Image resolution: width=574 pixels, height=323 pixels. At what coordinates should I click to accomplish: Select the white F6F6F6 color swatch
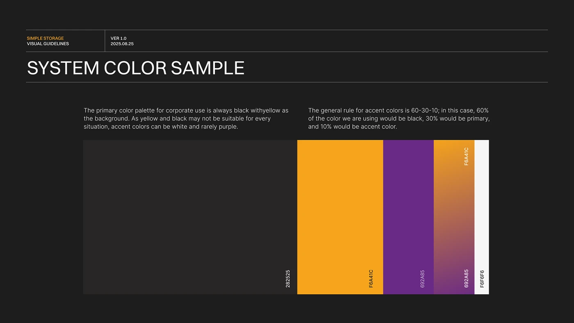coord(481,217)
